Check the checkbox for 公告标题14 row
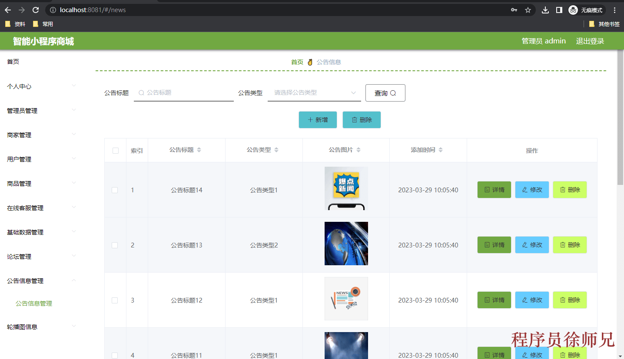 [115, 190]
